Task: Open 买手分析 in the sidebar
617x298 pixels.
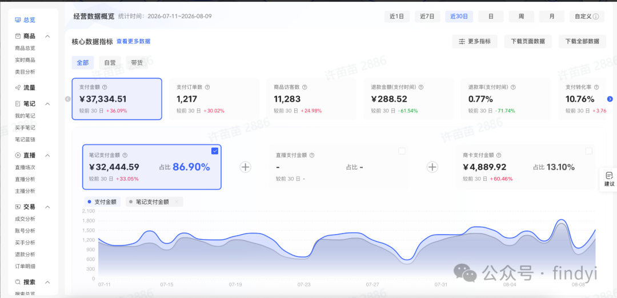Action: (x=25, y=242)
